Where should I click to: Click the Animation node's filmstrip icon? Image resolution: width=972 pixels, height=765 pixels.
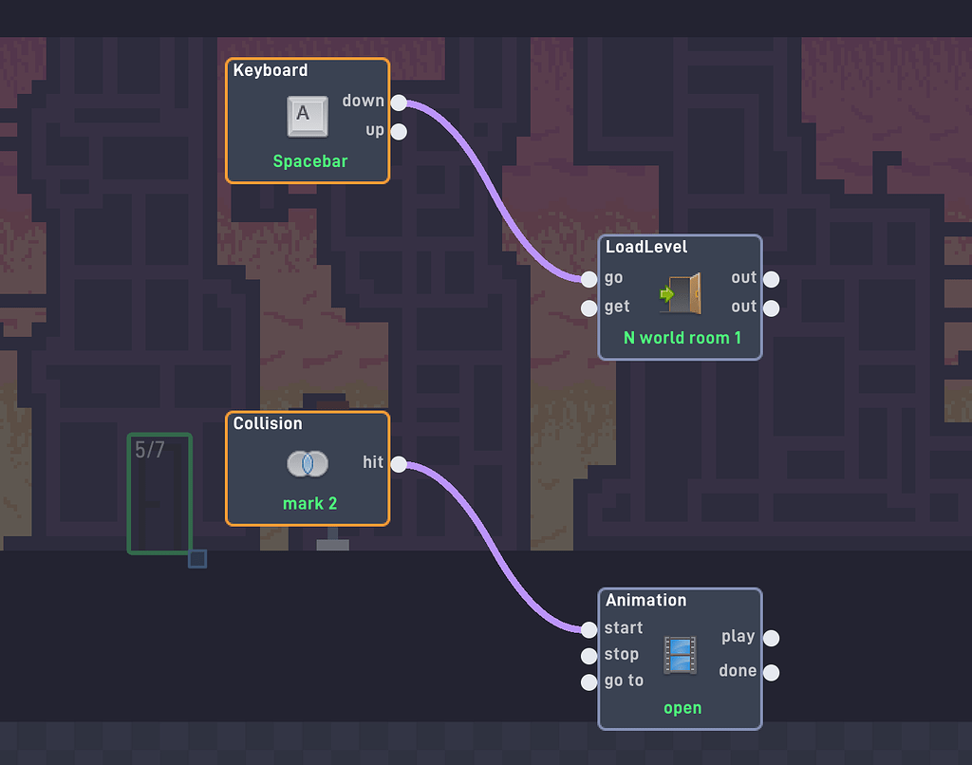click(680, 655)
